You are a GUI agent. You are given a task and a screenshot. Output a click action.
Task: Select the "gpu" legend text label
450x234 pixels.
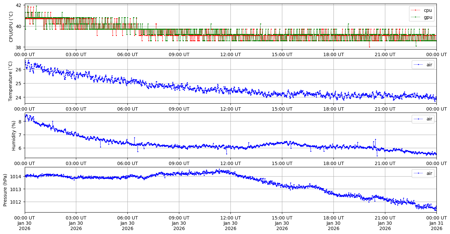(428, 17)
